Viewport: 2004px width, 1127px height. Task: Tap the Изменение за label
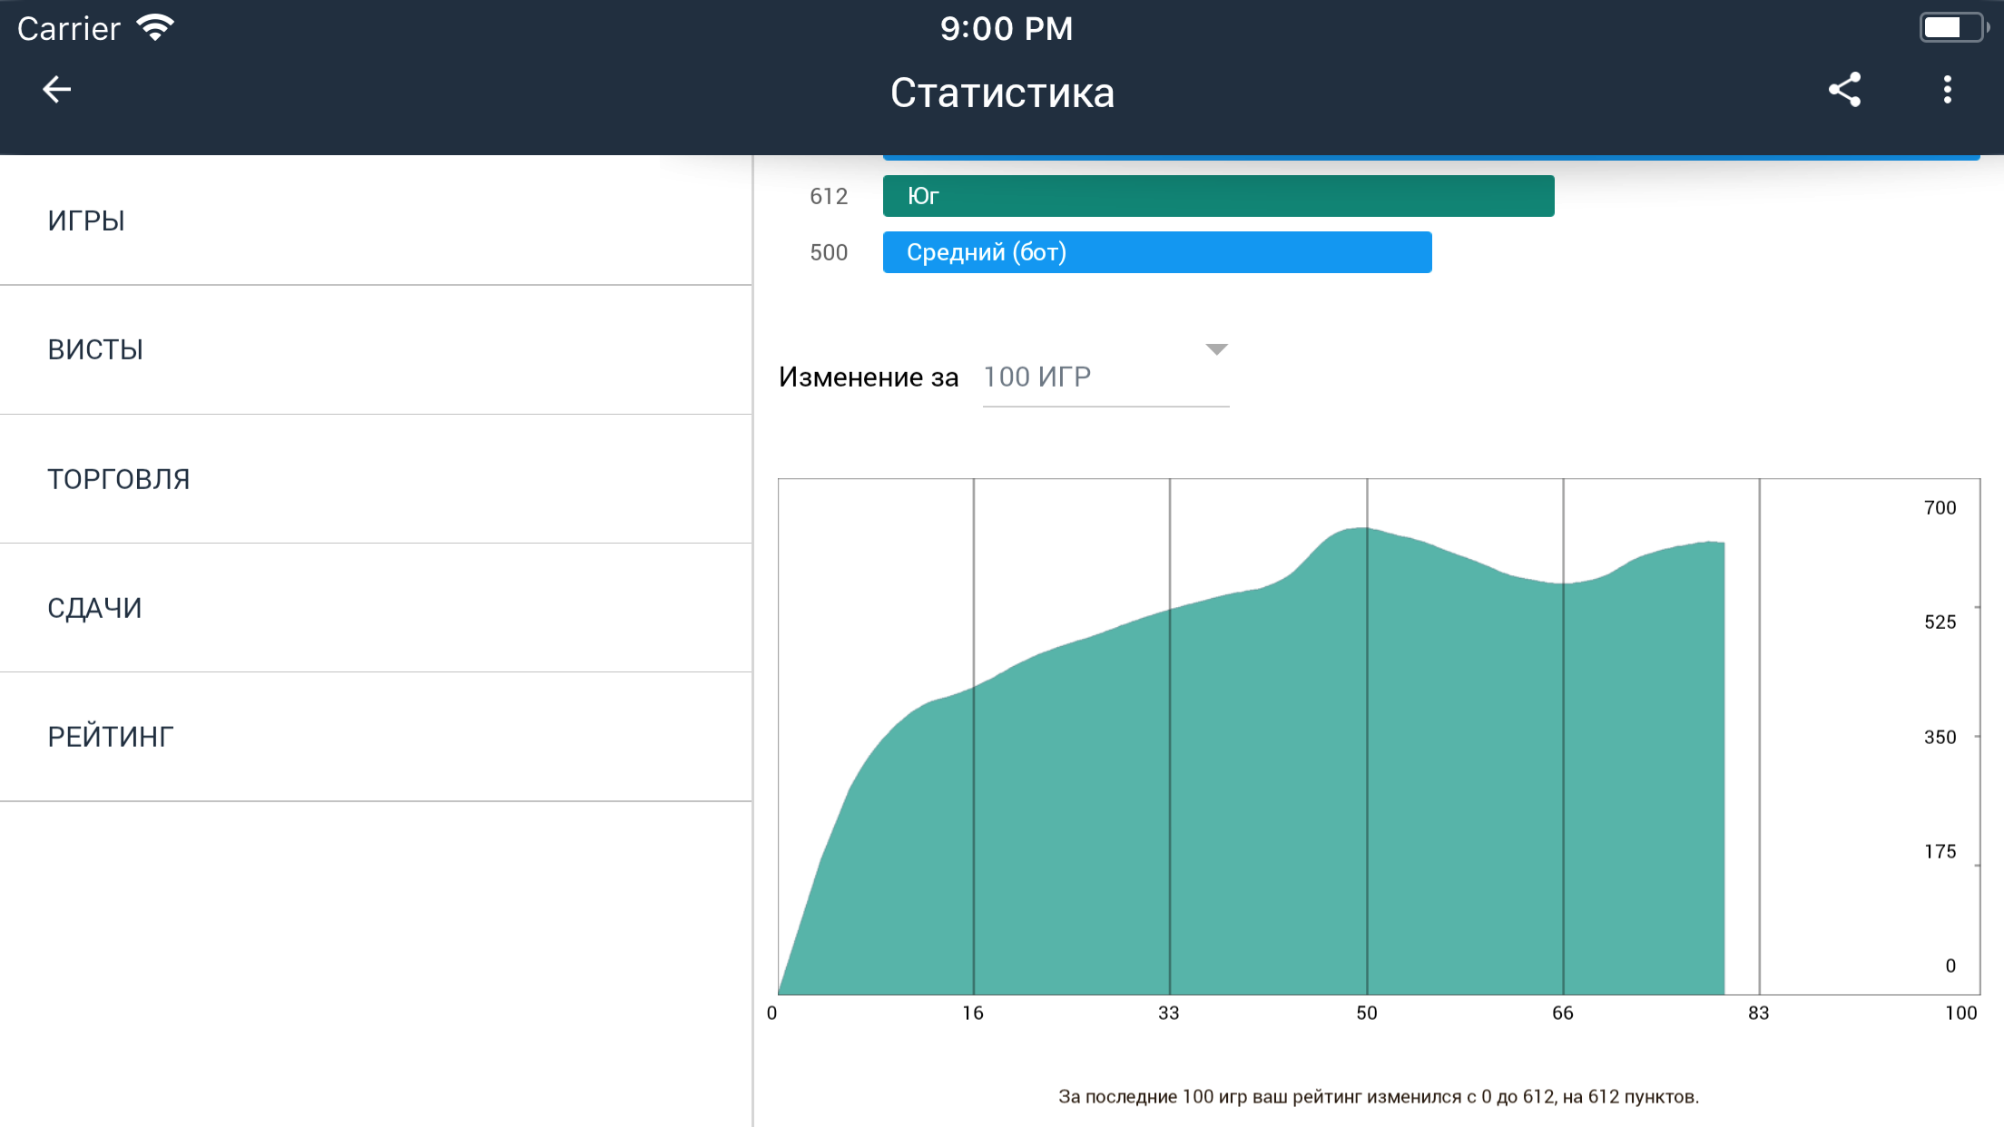click(868, 377)
